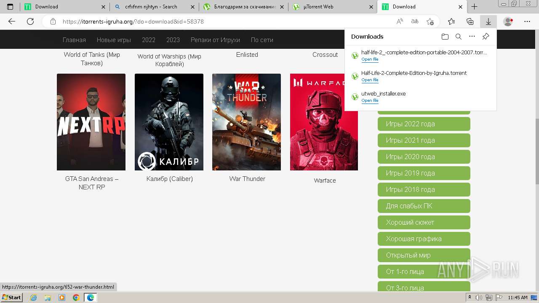This screenshot has width=539, height=303.
Task: Open Хорошая графика category
Action: [x=424, y=239]
